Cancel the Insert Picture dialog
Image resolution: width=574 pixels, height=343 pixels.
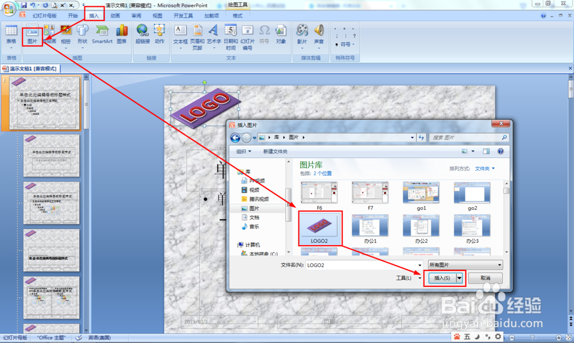tap(486, 278)
